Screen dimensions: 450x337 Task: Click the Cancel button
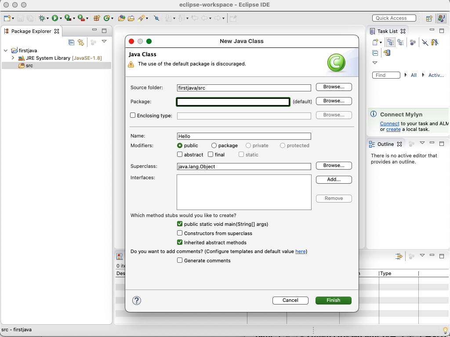coord(290,300)
